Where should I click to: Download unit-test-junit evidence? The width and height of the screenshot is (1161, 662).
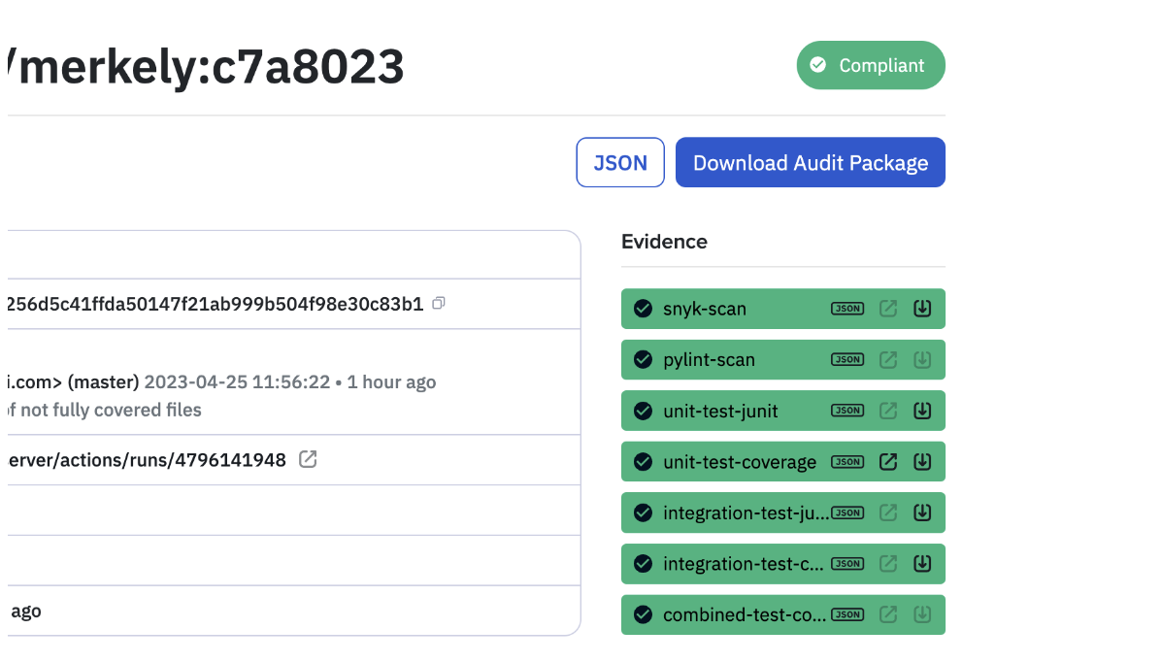point(922,411)
